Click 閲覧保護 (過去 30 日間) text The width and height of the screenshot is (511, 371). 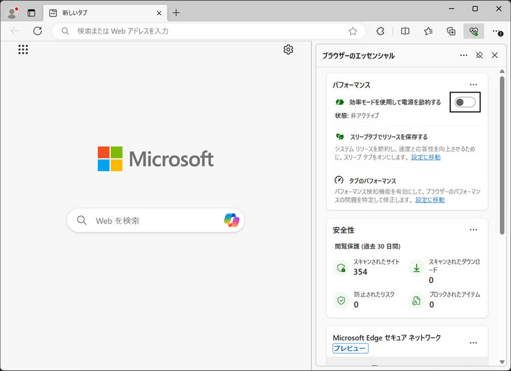pyautogui.click(x=368, y=246)
